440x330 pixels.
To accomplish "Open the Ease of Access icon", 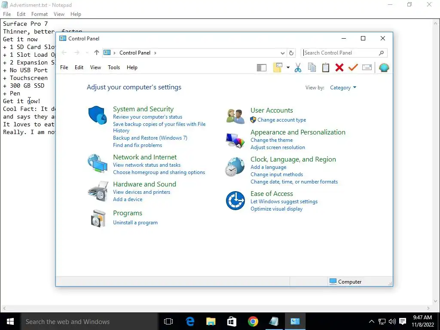I will 235,200.
